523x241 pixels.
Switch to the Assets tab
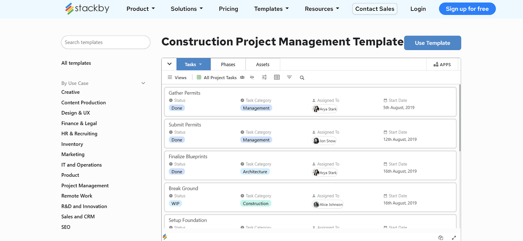coord(263,64)
